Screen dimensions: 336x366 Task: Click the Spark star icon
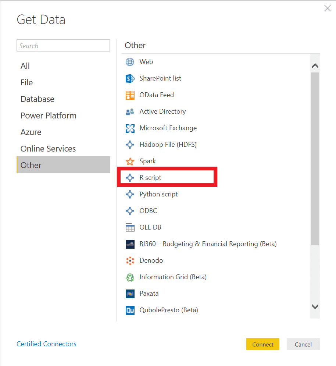click(x=130, y=161)
